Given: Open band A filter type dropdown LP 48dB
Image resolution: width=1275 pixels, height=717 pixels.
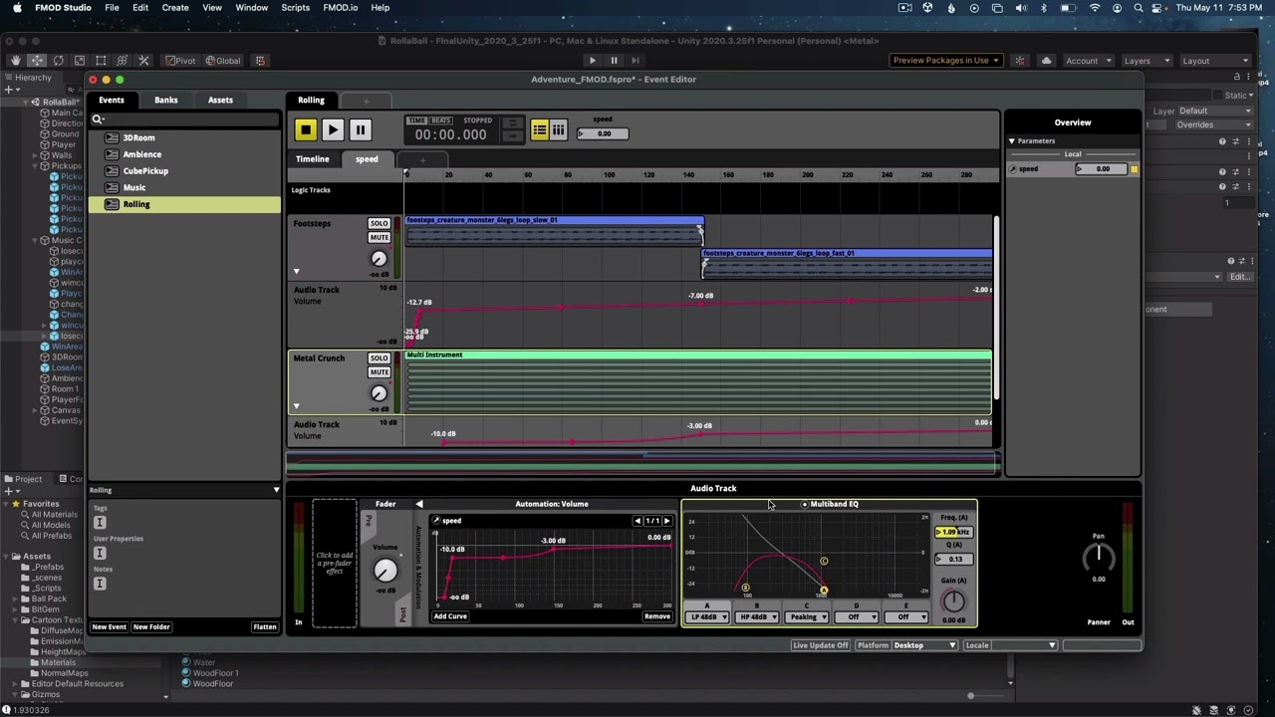Looking at the screenshot, I should [707, 617].
